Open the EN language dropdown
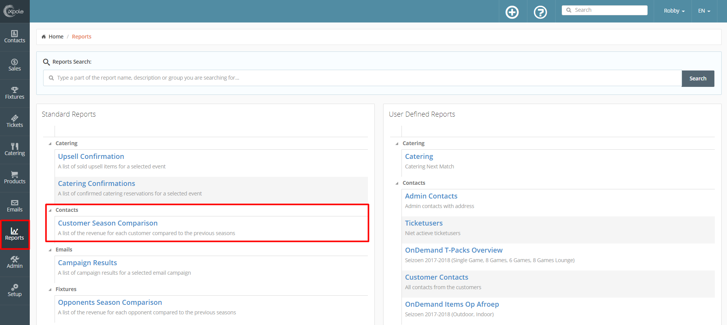The height and width of the screenshot is (325, 727). (x=704, y=11)
